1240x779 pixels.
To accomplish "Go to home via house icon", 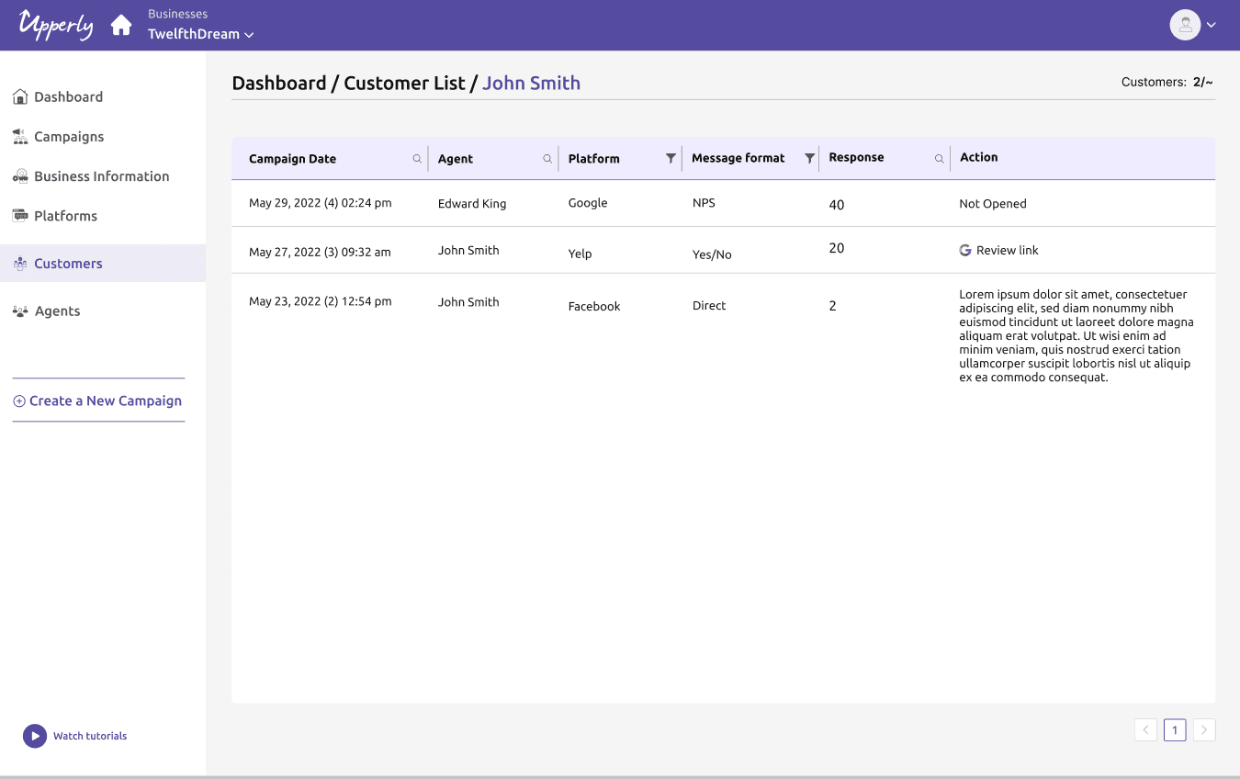I will 121,25.
